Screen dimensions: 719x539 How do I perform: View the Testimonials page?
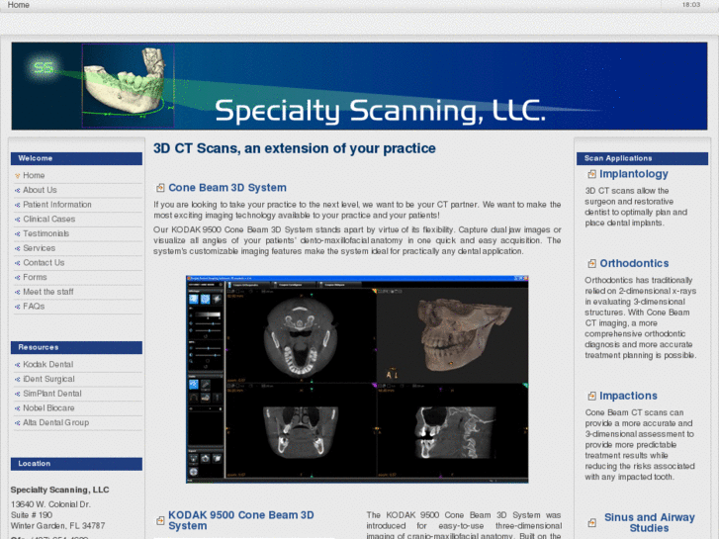[45, 233]
